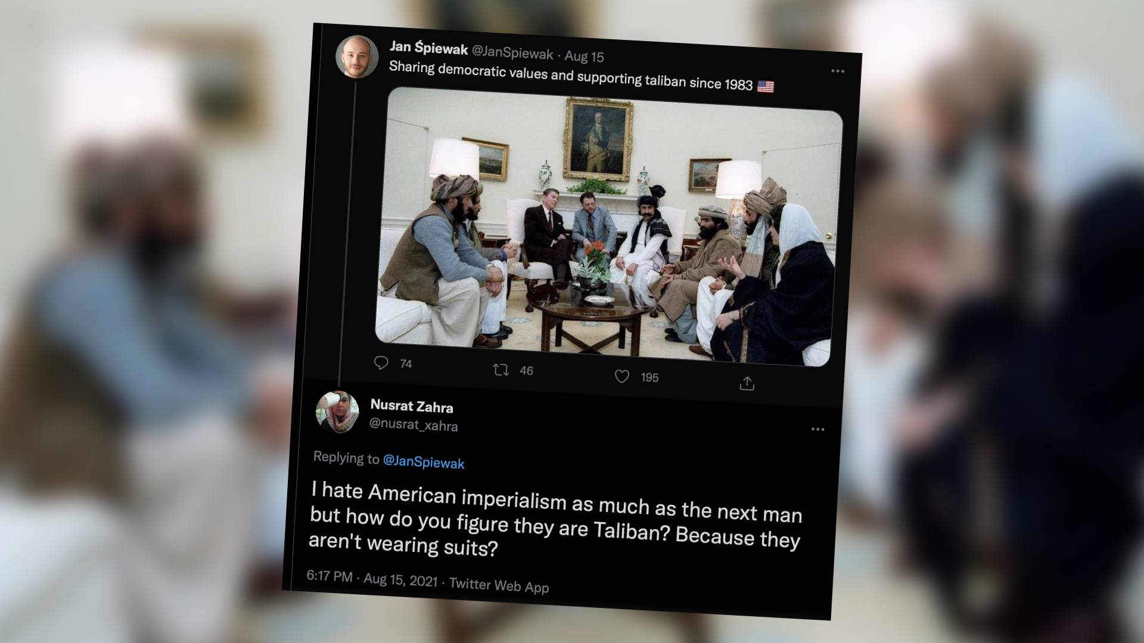Click the 74 replies count

(x=406, y=364)
